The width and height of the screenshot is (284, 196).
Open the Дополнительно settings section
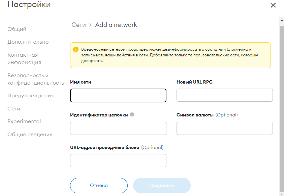tap(28, 42)
